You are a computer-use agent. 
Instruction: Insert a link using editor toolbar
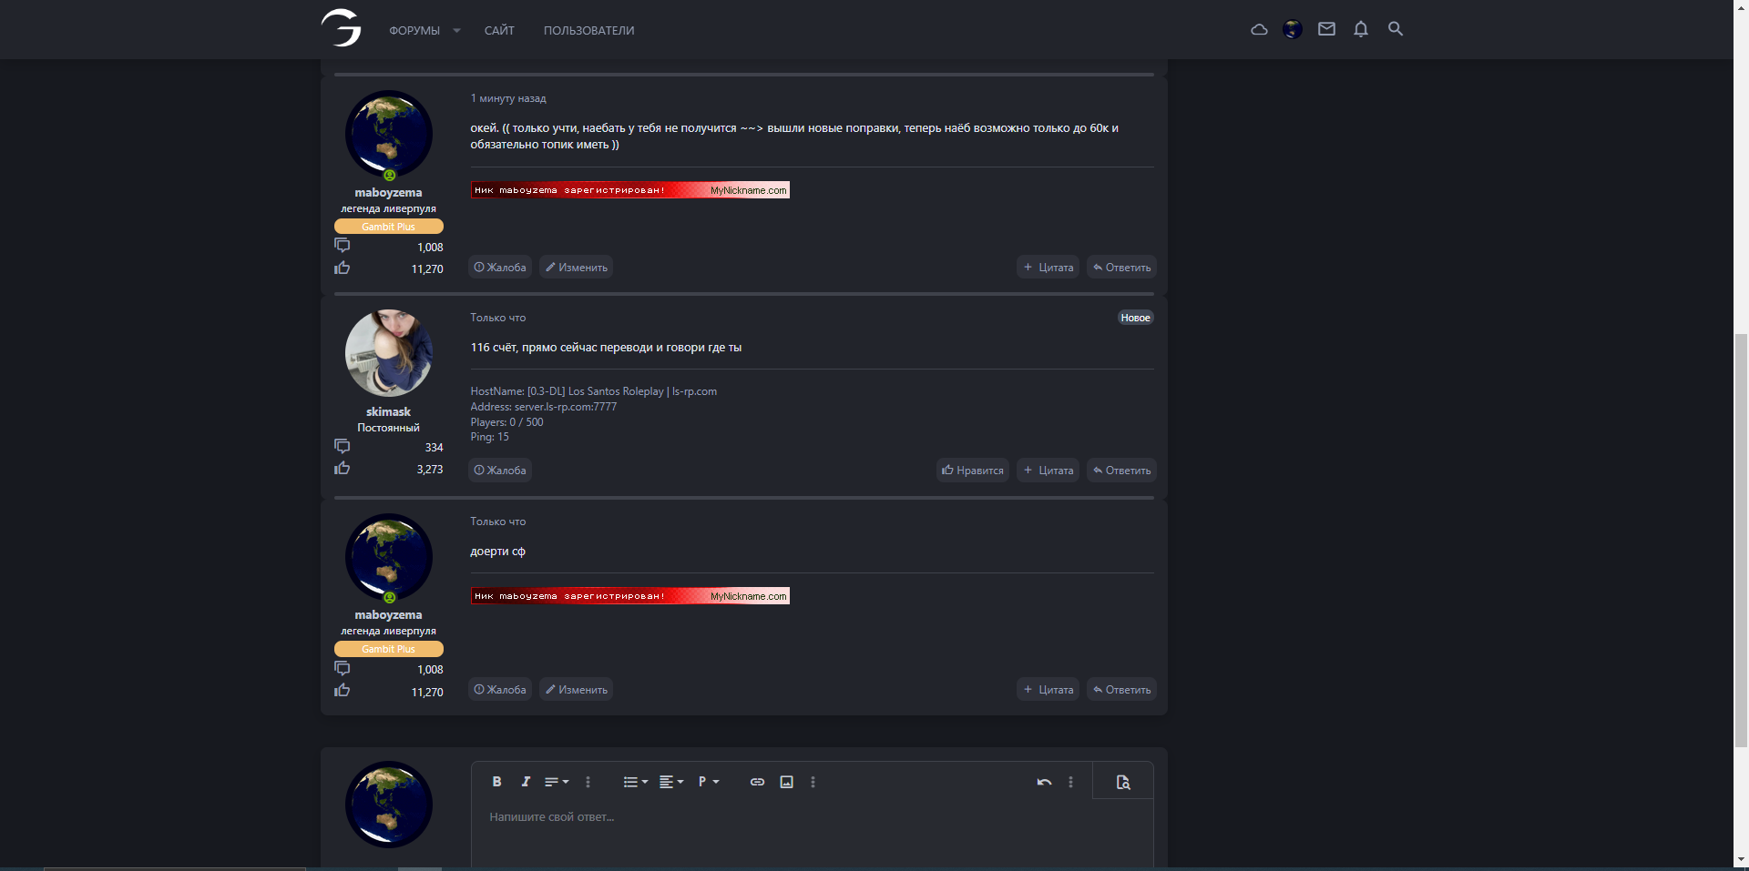pos(757,782)
